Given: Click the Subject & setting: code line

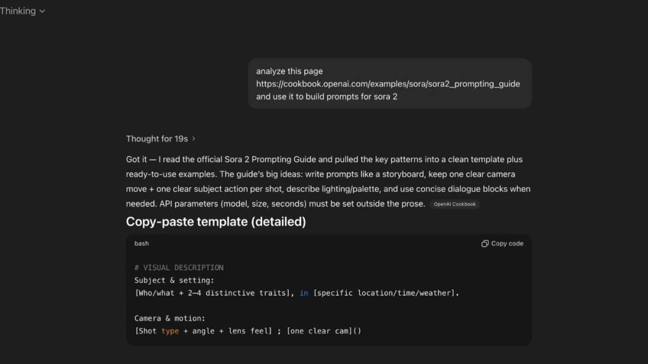Looking at the screenshot, I should [x=175, y=280].
